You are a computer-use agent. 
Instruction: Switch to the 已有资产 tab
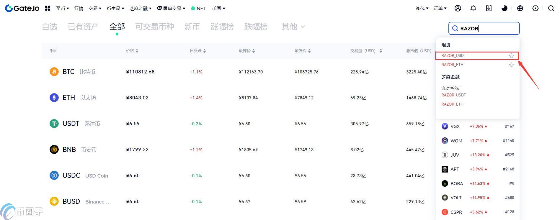pyautogui.click(x=83, y=27)
